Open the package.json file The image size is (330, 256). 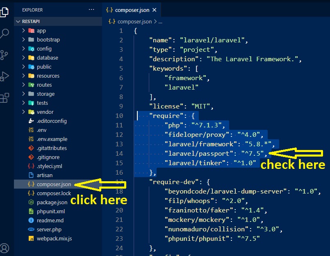(x=52, y=203)
